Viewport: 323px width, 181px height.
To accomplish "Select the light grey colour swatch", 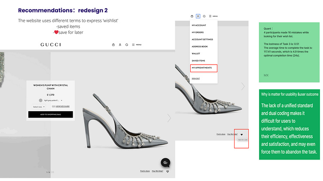I will pyautogui.click(x=40, y=101).
